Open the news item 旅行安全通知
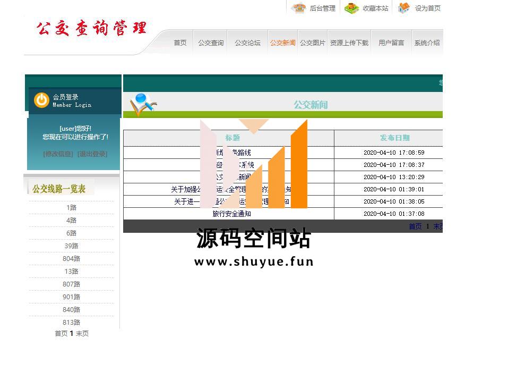The width and height of the screenshot is (508, 388). 231,214
